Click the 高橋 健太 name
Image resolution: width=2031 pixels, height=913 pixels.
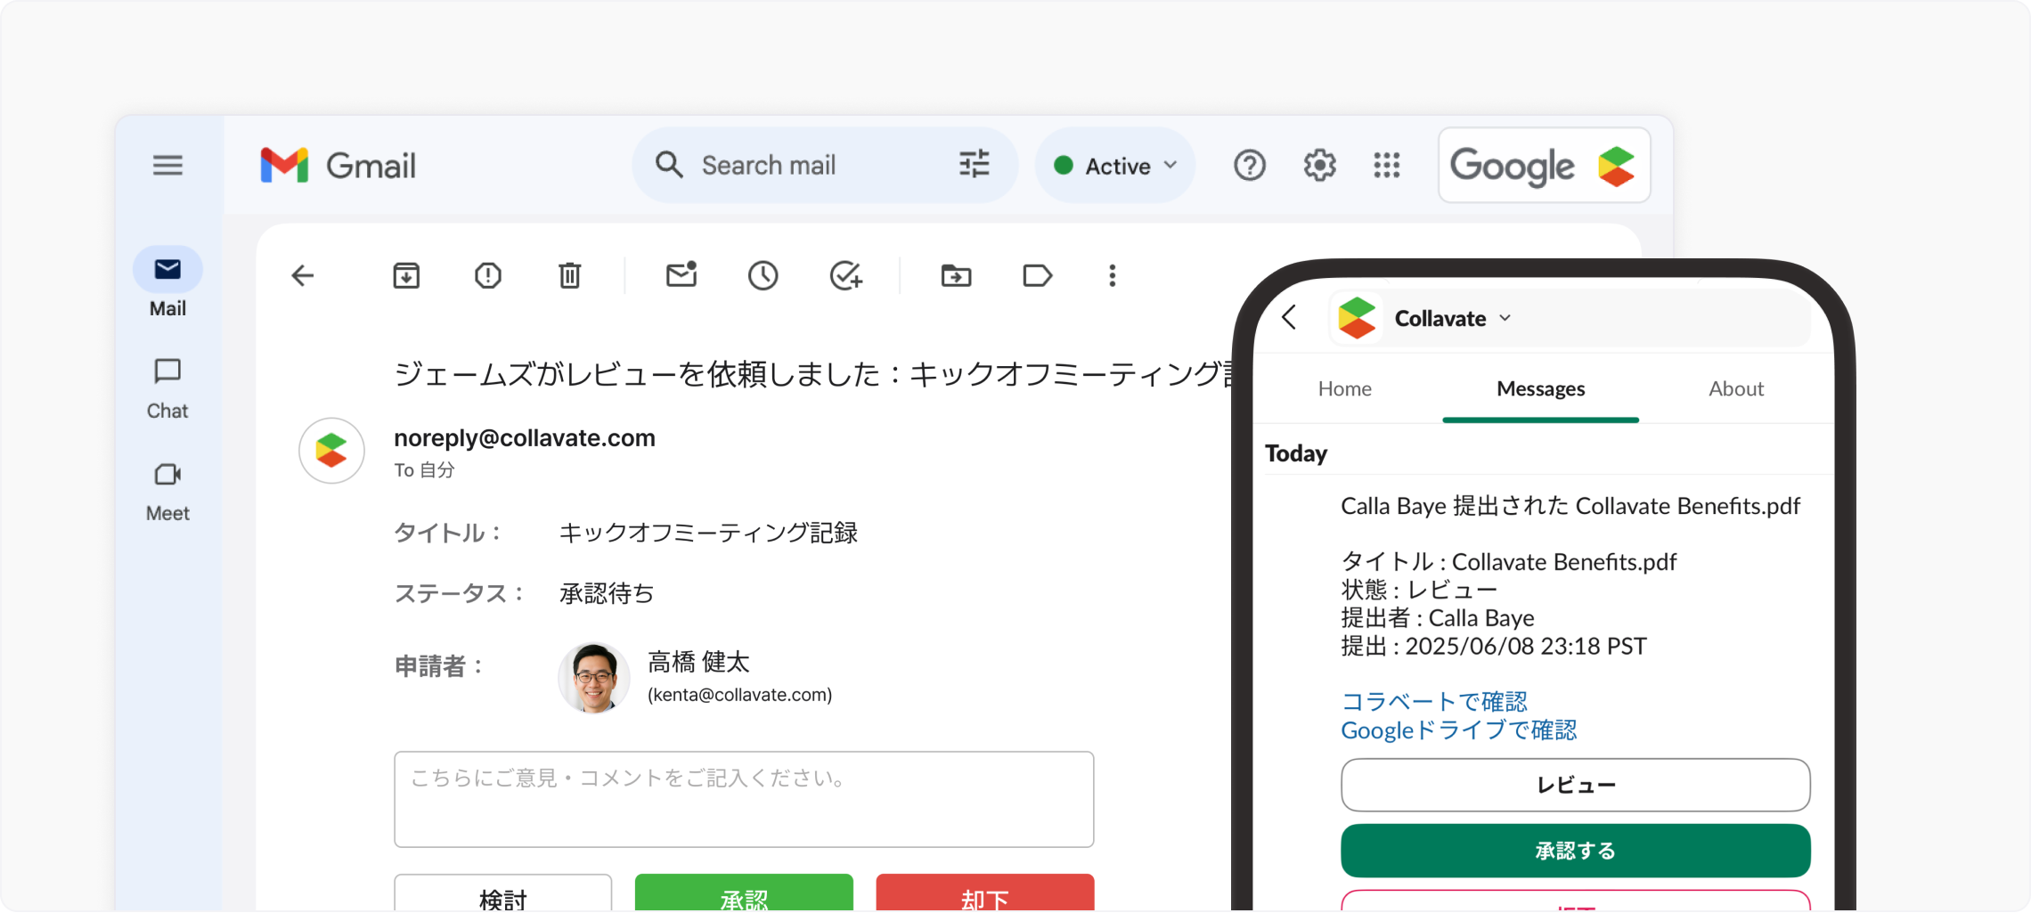699,663
